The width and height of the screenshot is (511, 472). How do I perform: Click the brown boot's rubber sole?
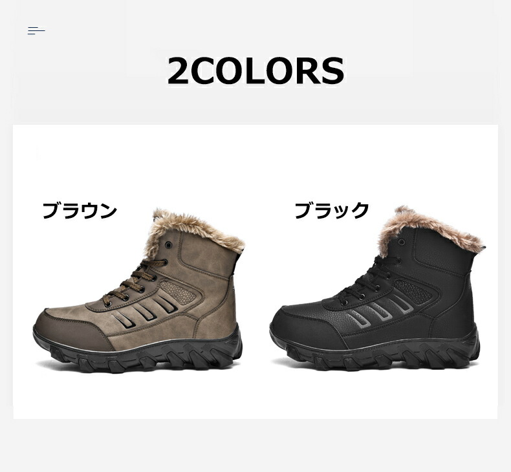click(138, 352)
